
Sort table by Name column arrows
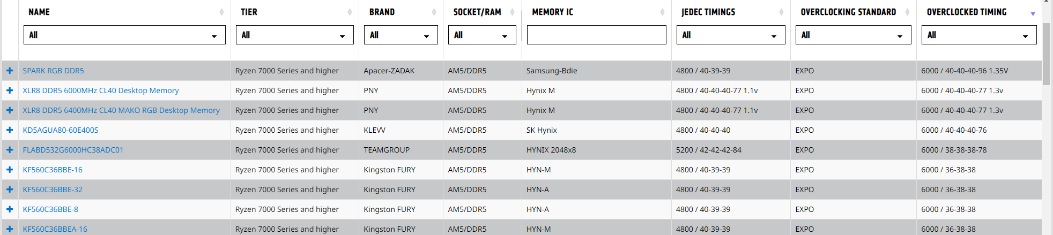[221, 12]
